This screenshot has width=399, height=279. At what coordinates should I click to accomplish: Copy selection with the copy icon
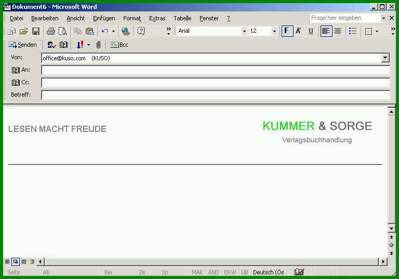pyautogui.click(x=77, y=31)
